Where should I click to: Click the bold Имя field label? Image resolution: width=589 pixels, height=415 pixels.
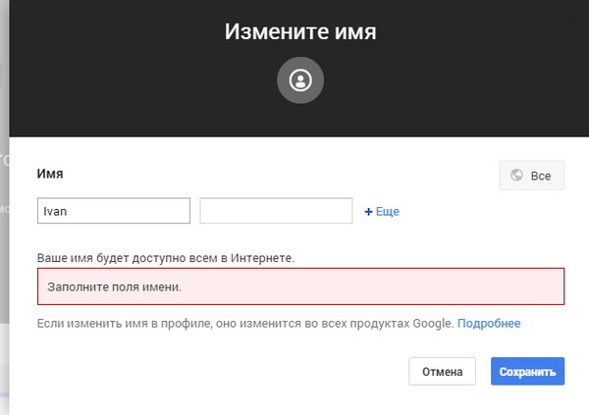[50, 174]
